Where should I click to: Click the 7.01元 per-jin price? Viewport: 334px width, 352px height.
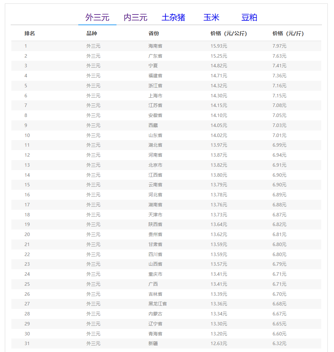pos(280,135)
